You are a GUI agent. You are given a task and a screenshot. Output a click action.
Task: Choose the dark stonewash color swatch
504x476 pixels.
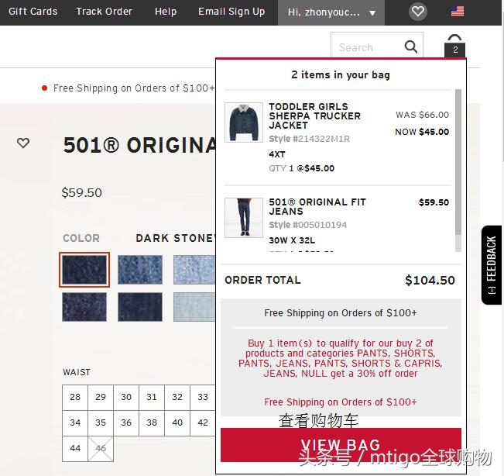(84, 270)
